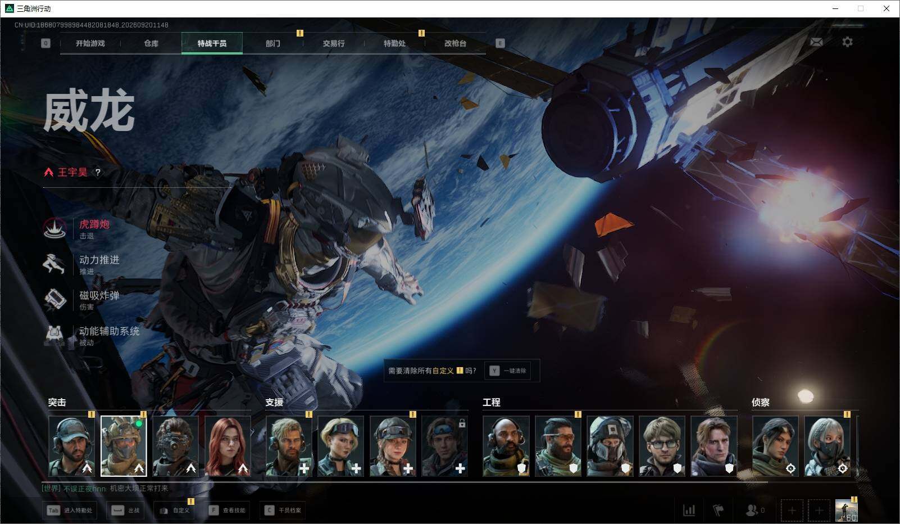Viewport: 900px width, 524px height.
Task: Choose the 工程 operator with orange glasses
Action: pos(558,446)
